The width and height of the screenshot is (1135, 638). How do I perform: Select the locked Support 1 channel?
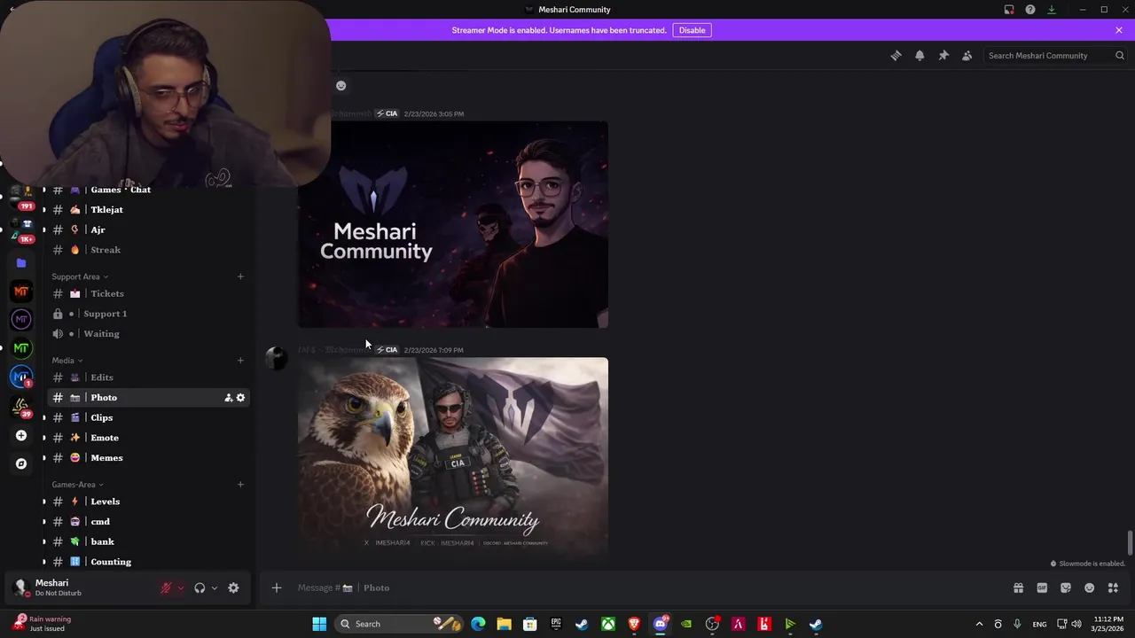pyautogui.click(x=148, y=314)
